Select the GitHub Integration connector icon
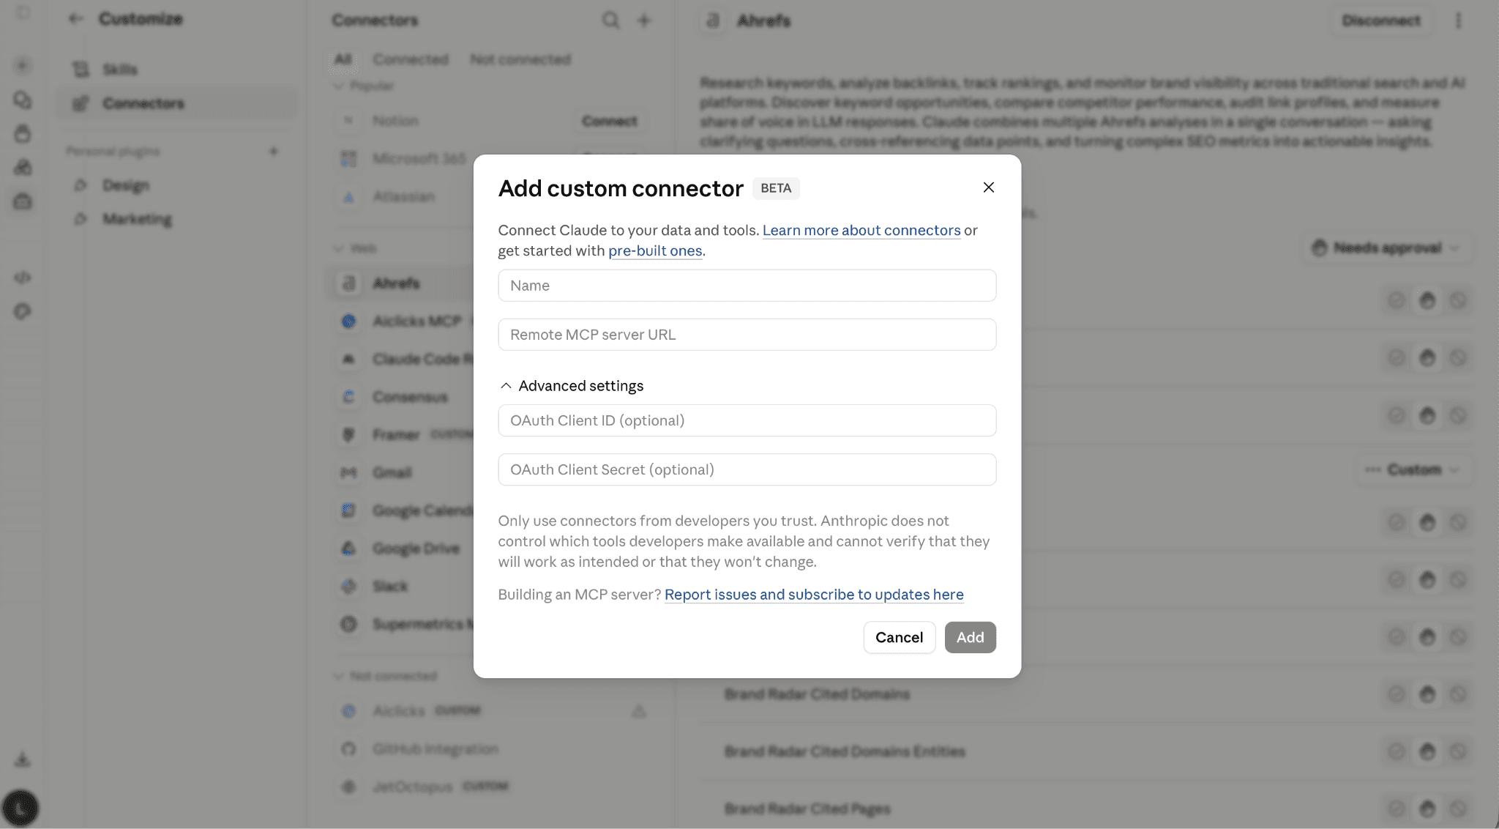Screen dimensions: 1499x829 348,749
